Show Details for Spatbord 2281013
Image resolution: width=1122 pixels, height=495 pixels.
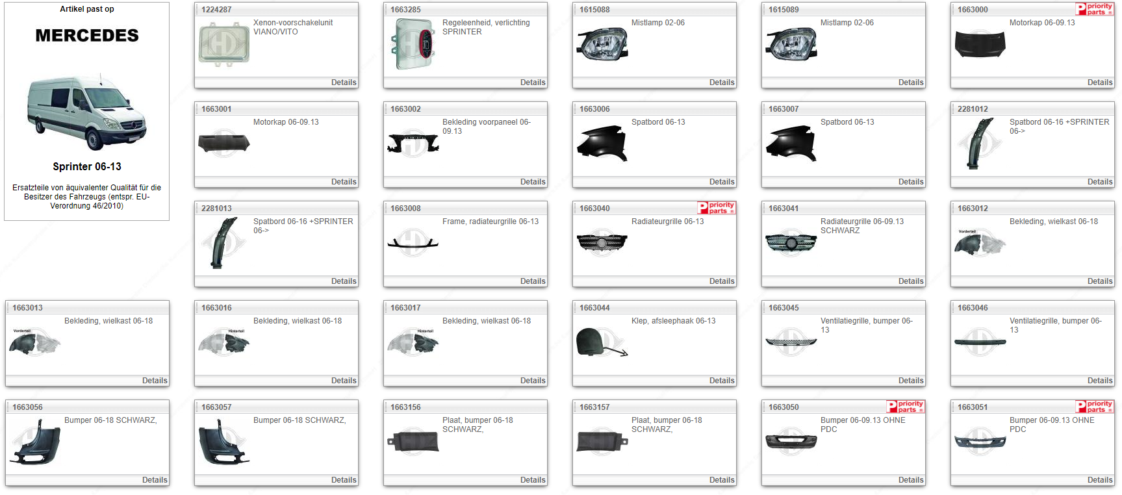(x=344, y=281)
